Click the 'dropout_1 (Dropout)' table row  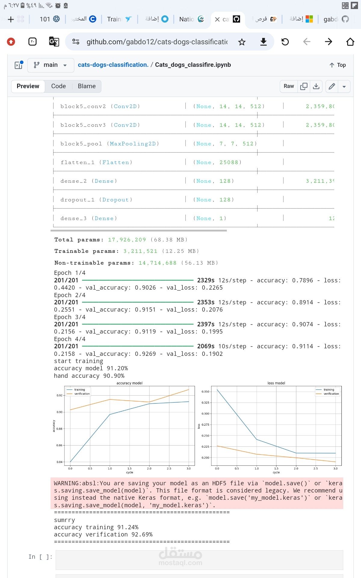(x=194, y=200)
